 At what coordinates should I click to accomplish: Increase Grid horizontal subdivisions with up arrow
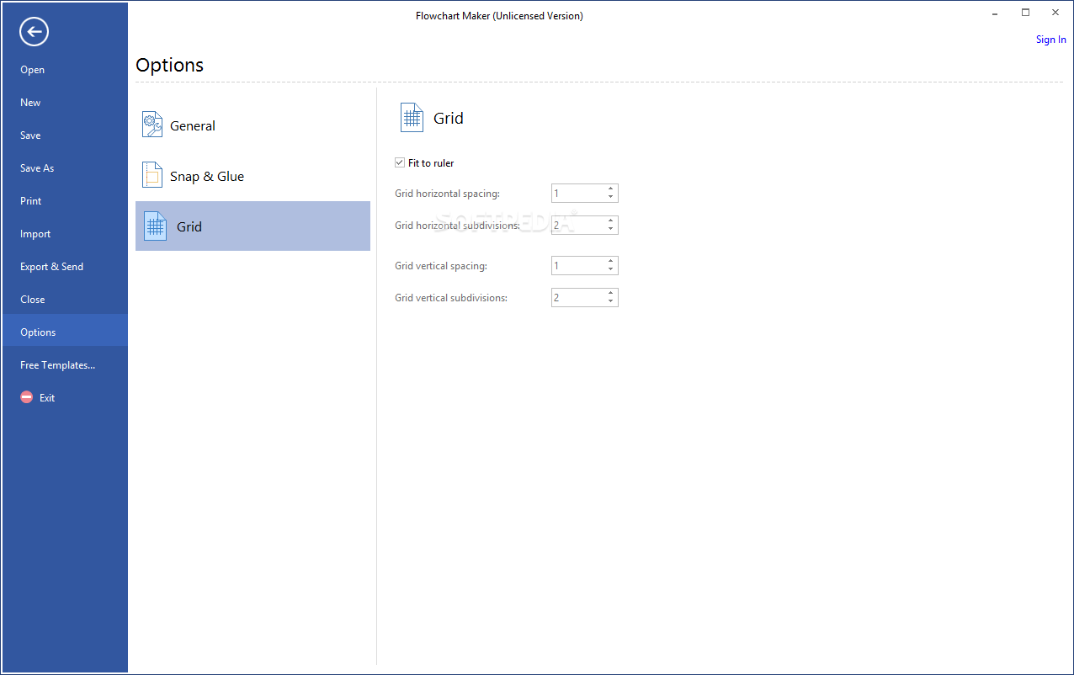click(610, 221)
